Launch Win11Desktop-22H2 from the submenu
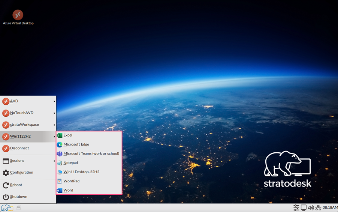 89,172
